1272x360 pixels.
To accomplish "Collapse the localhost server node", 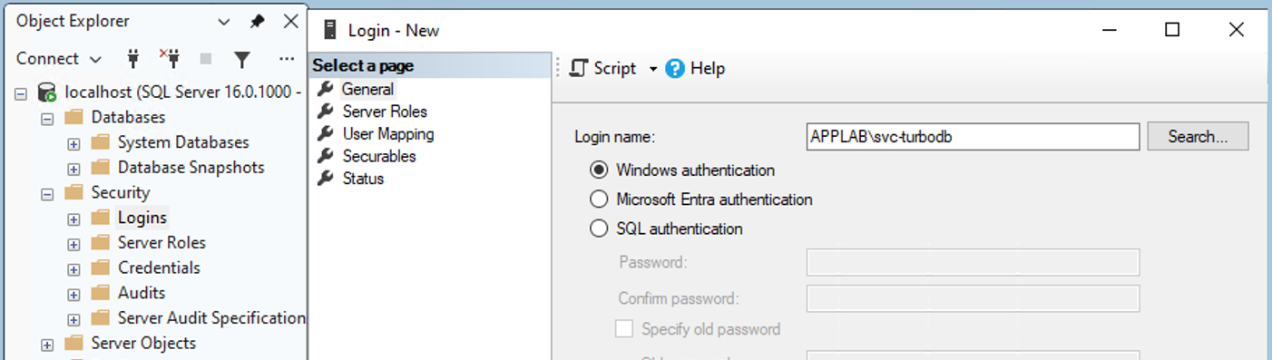I will 21,92.
